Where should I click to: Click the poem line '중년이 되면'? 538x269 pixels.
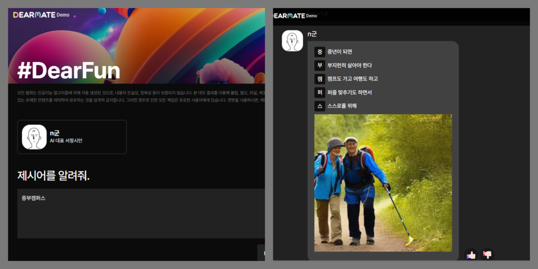click(x=340, y=52)
